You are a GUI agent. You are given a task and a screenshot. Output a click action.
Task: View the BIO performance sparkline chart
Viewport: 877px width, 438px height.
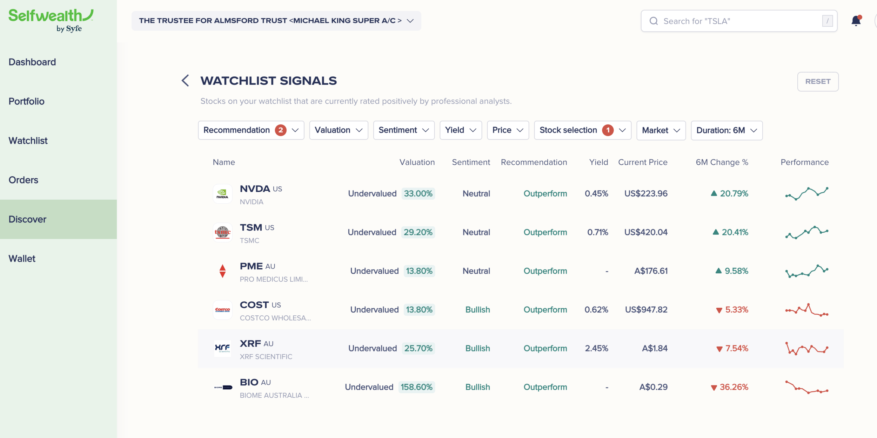pyautogui.click(x=806, y=387)
